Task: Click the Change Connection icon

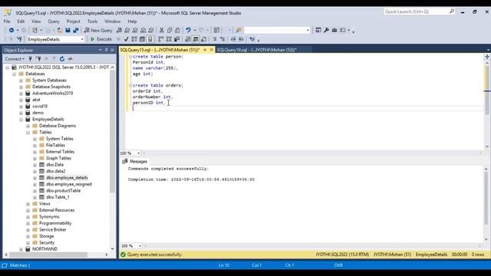Action: click(19, 39)
